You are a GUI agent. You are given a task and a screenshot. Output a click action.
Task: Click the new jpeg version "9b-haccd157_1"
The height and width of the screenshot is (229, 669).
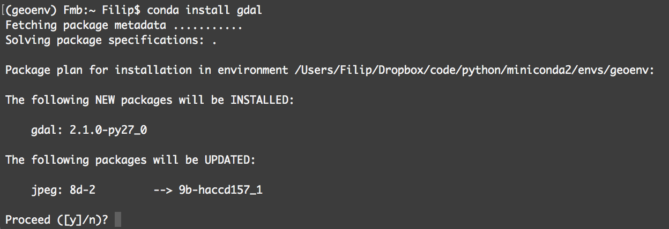tap(220, 190)
